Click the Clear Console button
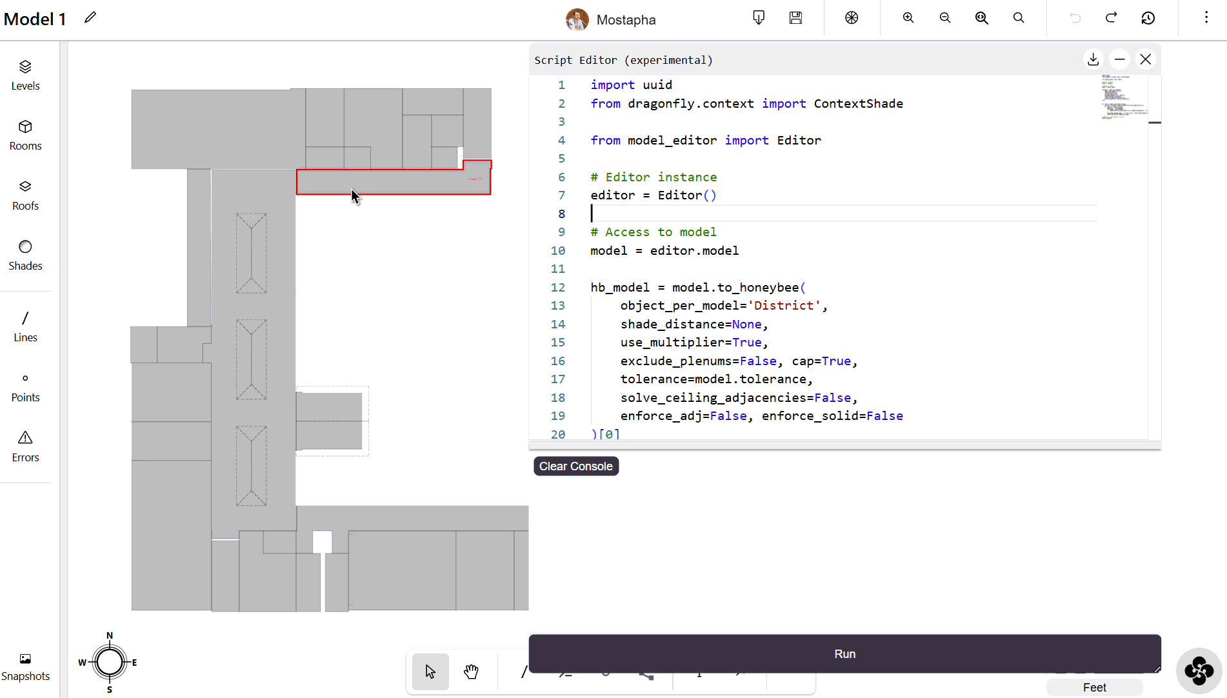The width and height of the screenshot is (1227, 698). coord(575,466)
